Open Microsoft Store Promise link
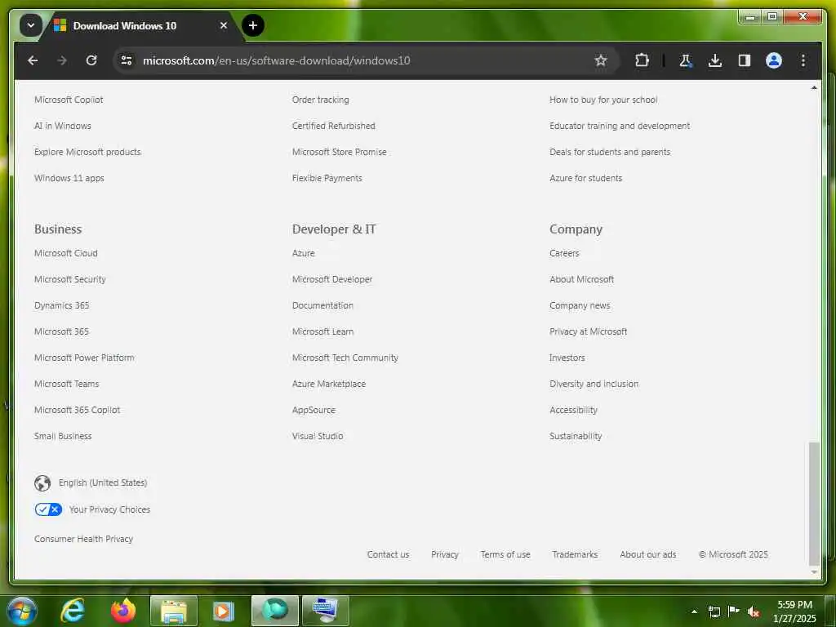 339,152
